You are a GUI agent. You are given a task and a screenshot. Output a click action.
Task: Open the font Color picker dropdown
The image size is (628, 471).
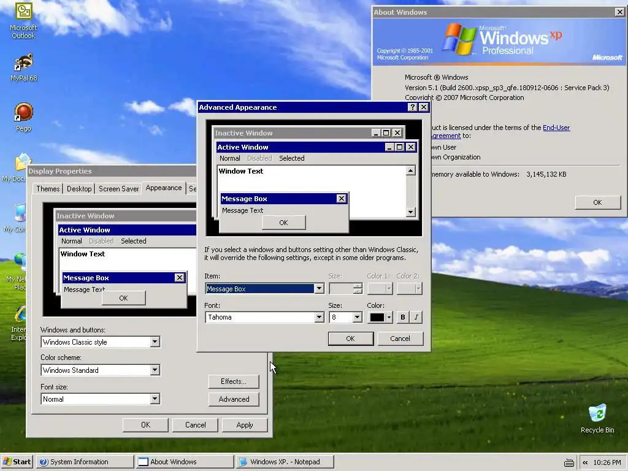pos(380,317)
